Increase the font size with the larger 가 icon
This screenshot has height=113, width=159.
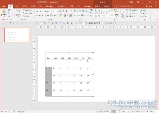pos(60,11)
